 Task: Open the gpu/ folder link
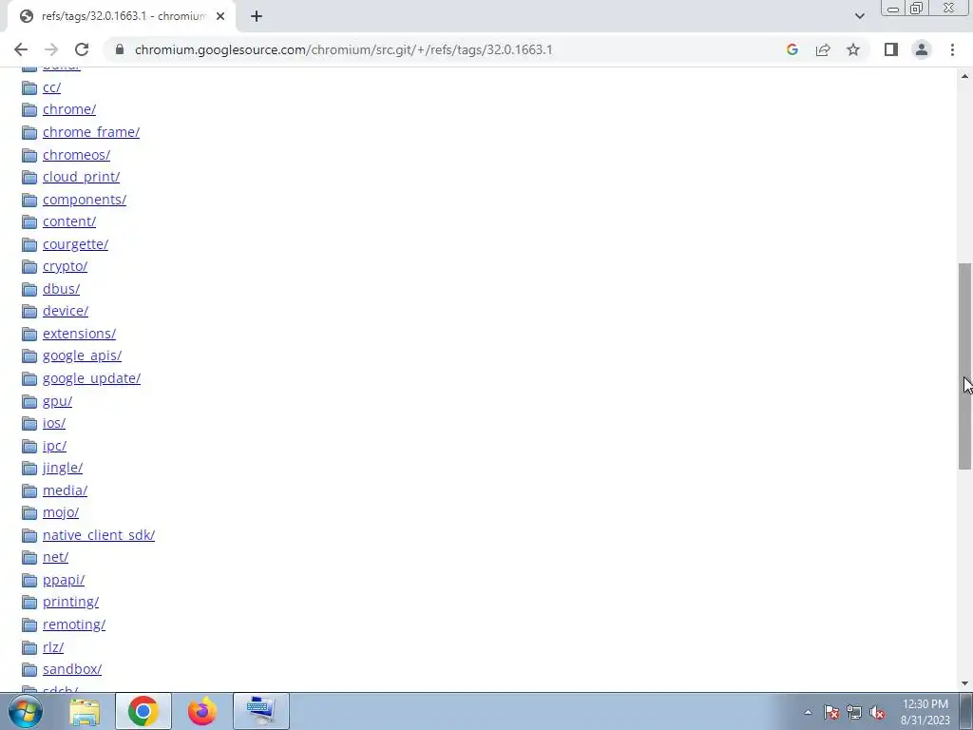coord(57,401)
